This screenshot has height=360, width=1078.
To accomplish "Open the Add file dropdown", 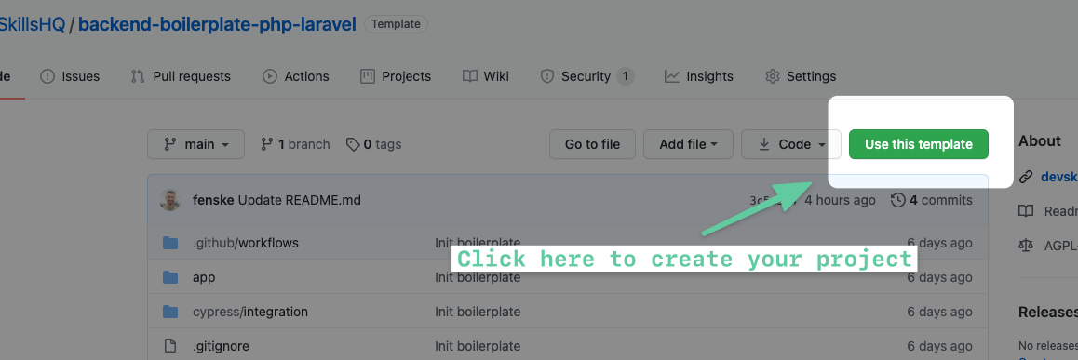I will pyautogui.click(x=688, y=144).
